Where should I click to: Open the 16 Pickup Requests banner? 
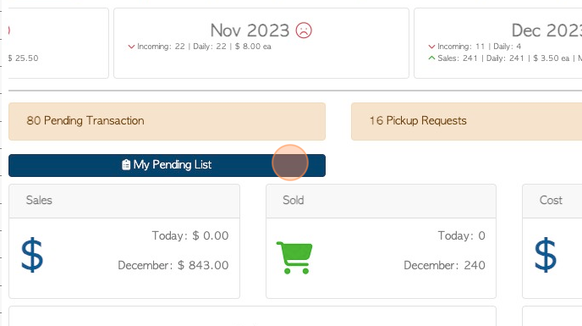pos(467,122)
